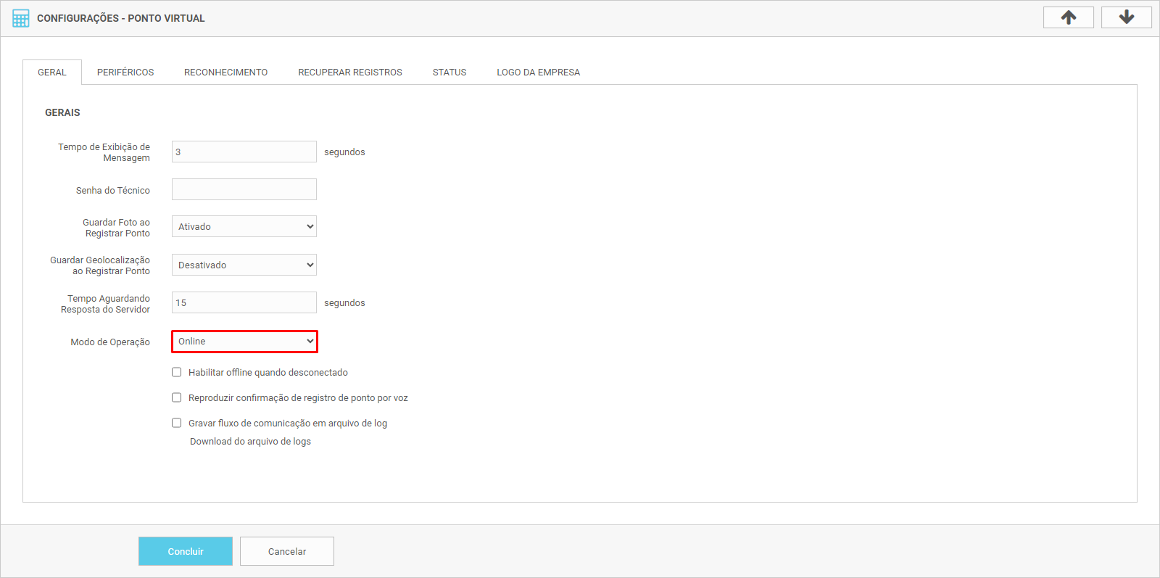The image size is (1160, 578).
Task: Enable offline mode when disconnected checkbox
Action: tap(176, 372)
